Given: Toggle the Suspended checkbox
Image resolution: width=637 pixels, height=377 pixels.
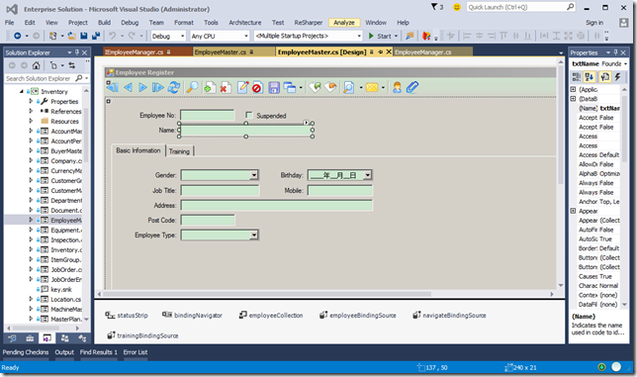Looking at the screenshot, I should tap(249, 115).
